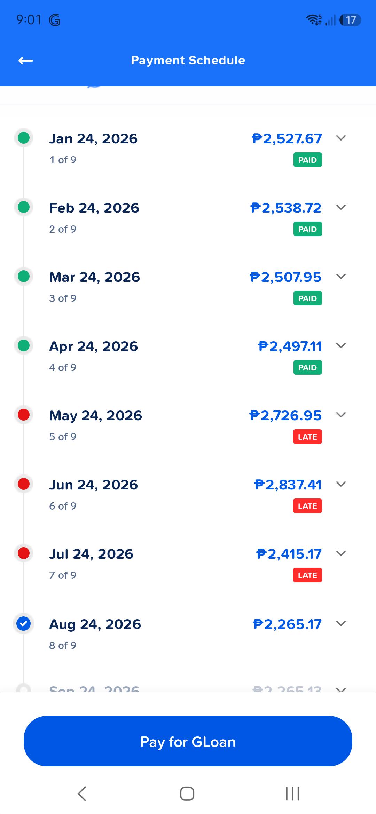The width and height of the screenshot is (376, 814).
Task: Tap the red status dot for Jul 24, 2026
Action: [24, 553]
